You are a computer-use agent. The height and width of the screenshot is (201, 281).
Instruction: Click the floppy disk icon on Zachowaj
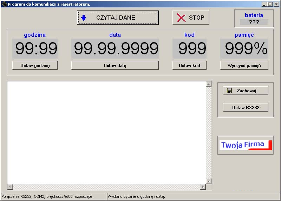click(x=229, y=91)
